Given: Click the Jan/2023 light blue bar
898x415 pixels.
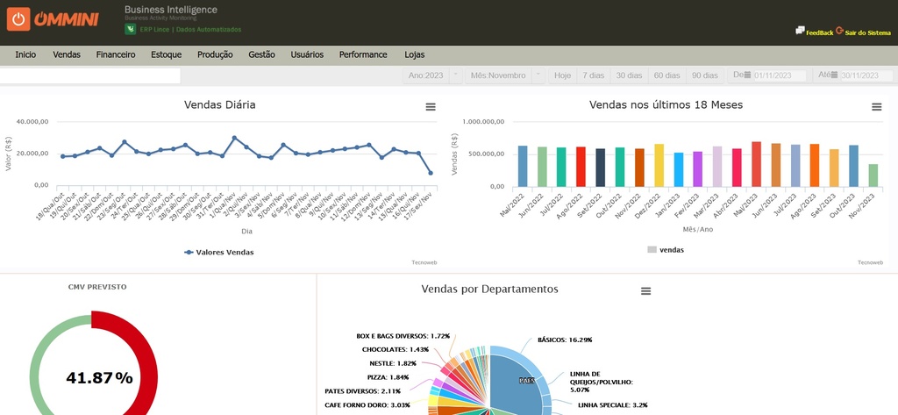Looking at the screenshot, I should (678, 169).
